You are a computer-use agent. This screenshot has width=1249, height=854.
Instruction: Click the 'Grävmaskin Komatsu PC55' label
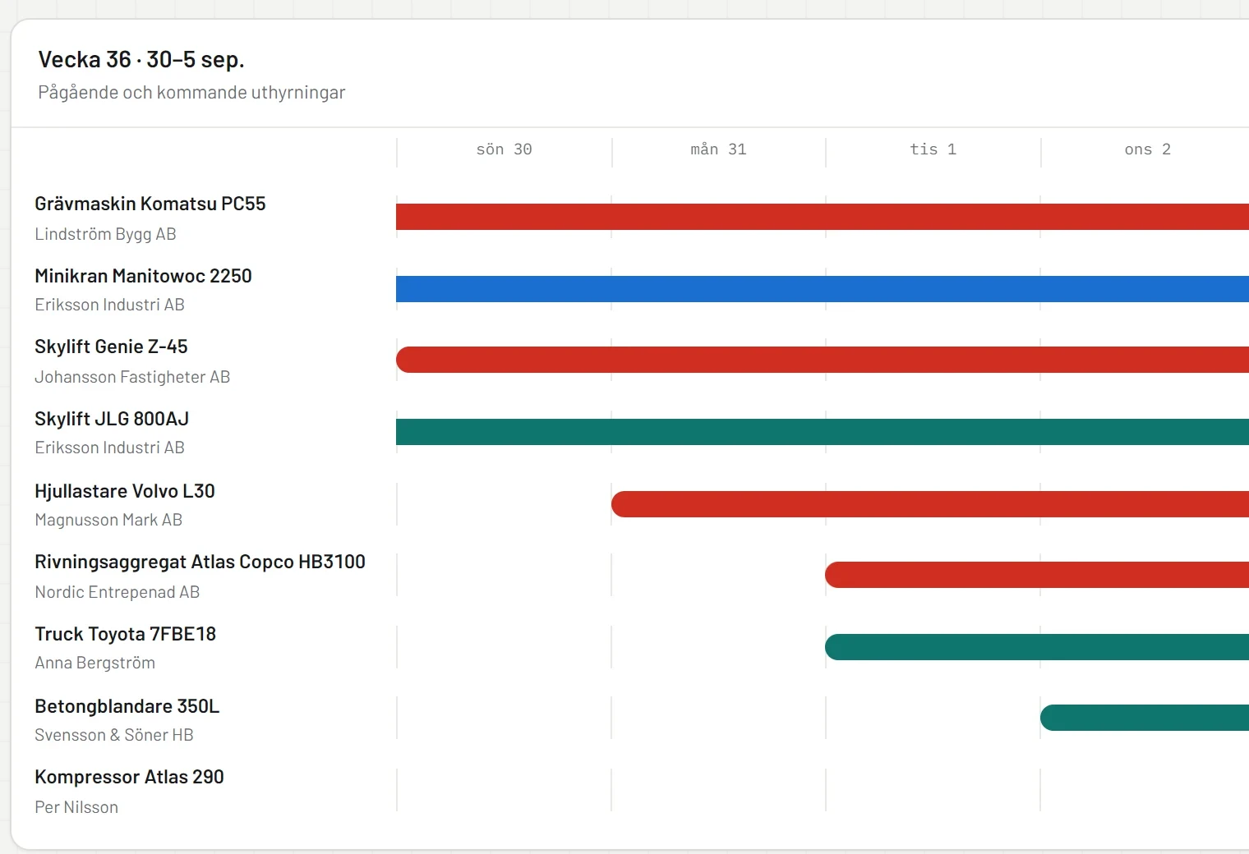[x=150, y=204]
